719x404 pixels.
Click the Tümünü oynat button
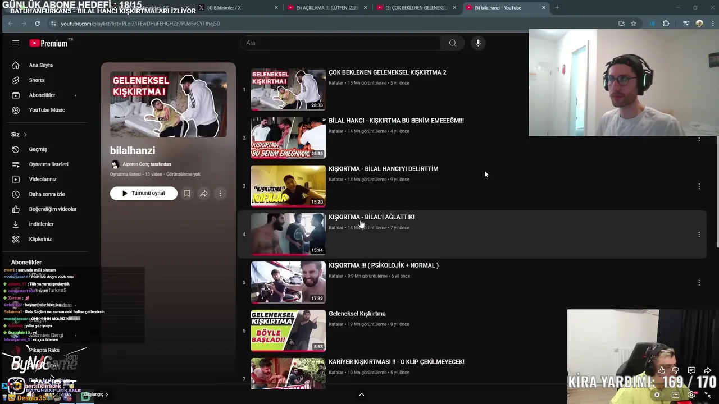[144, 193]
